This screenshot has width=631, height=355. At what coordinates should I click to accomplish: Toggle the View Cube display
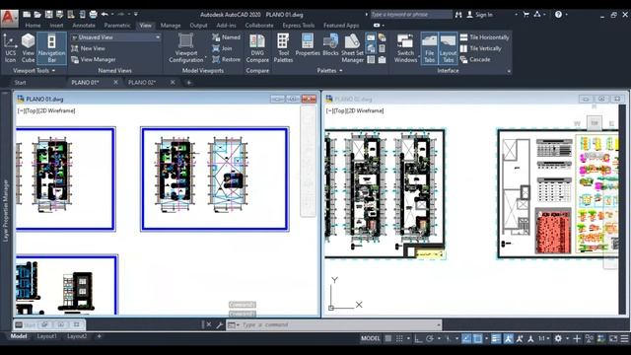(x=28, y=48)
